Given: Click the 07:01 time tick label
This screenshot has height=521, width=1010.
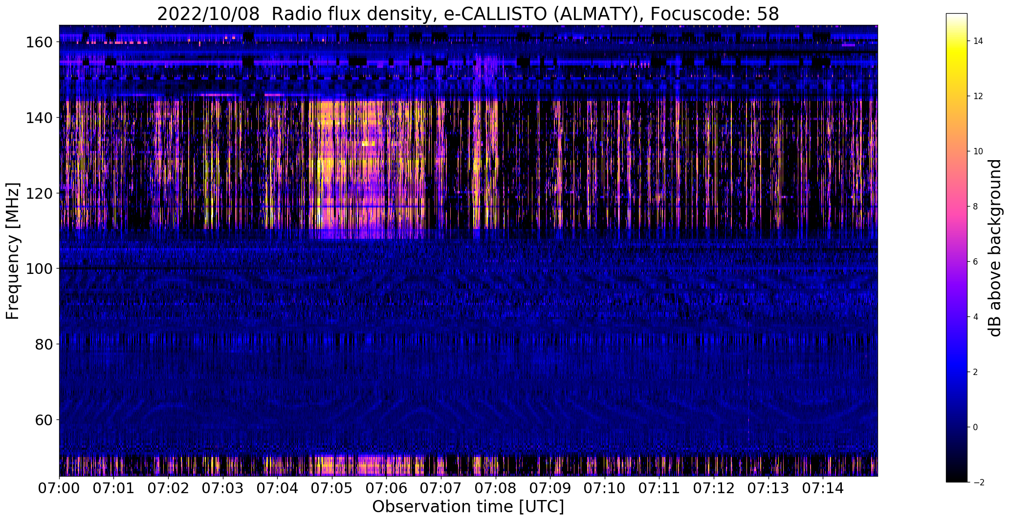Looking at the screenshot, I should (x=113, y=488).
